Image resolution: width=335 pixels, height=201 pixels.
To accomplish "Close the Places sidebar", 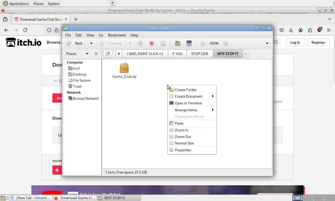I will click(96, 54).
